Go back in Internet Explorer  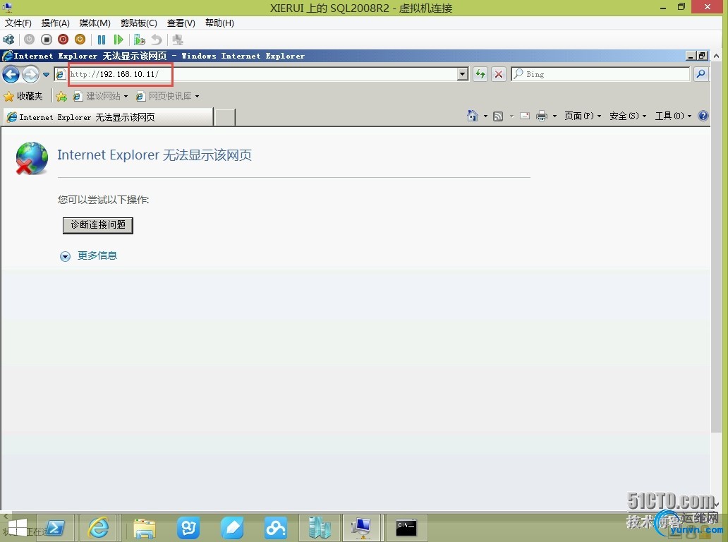coord(11,74)
